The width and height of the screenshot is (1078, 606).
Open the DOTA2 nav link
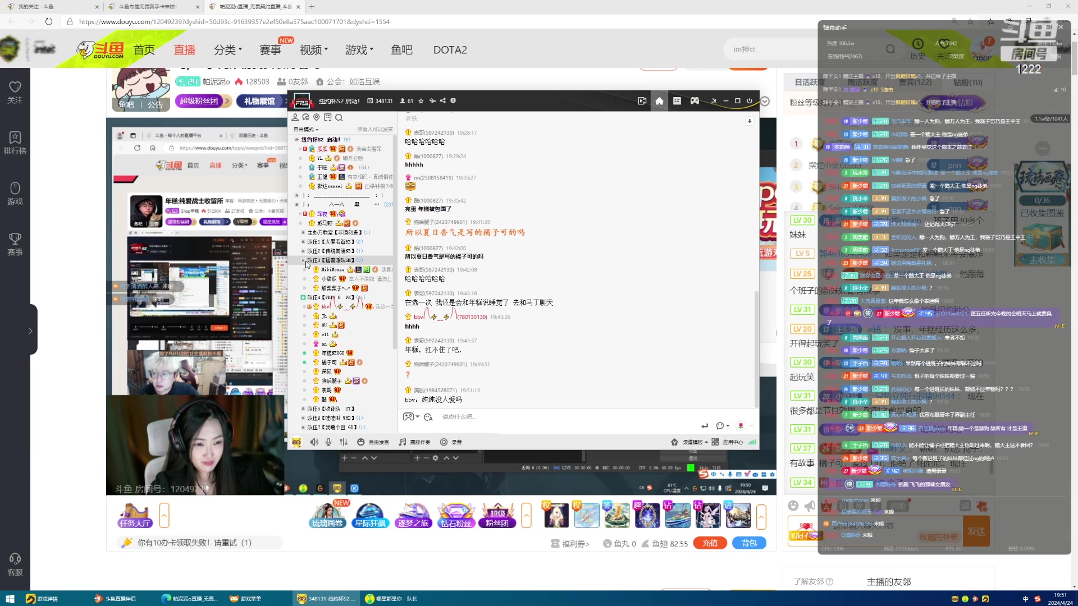point(450,50)
